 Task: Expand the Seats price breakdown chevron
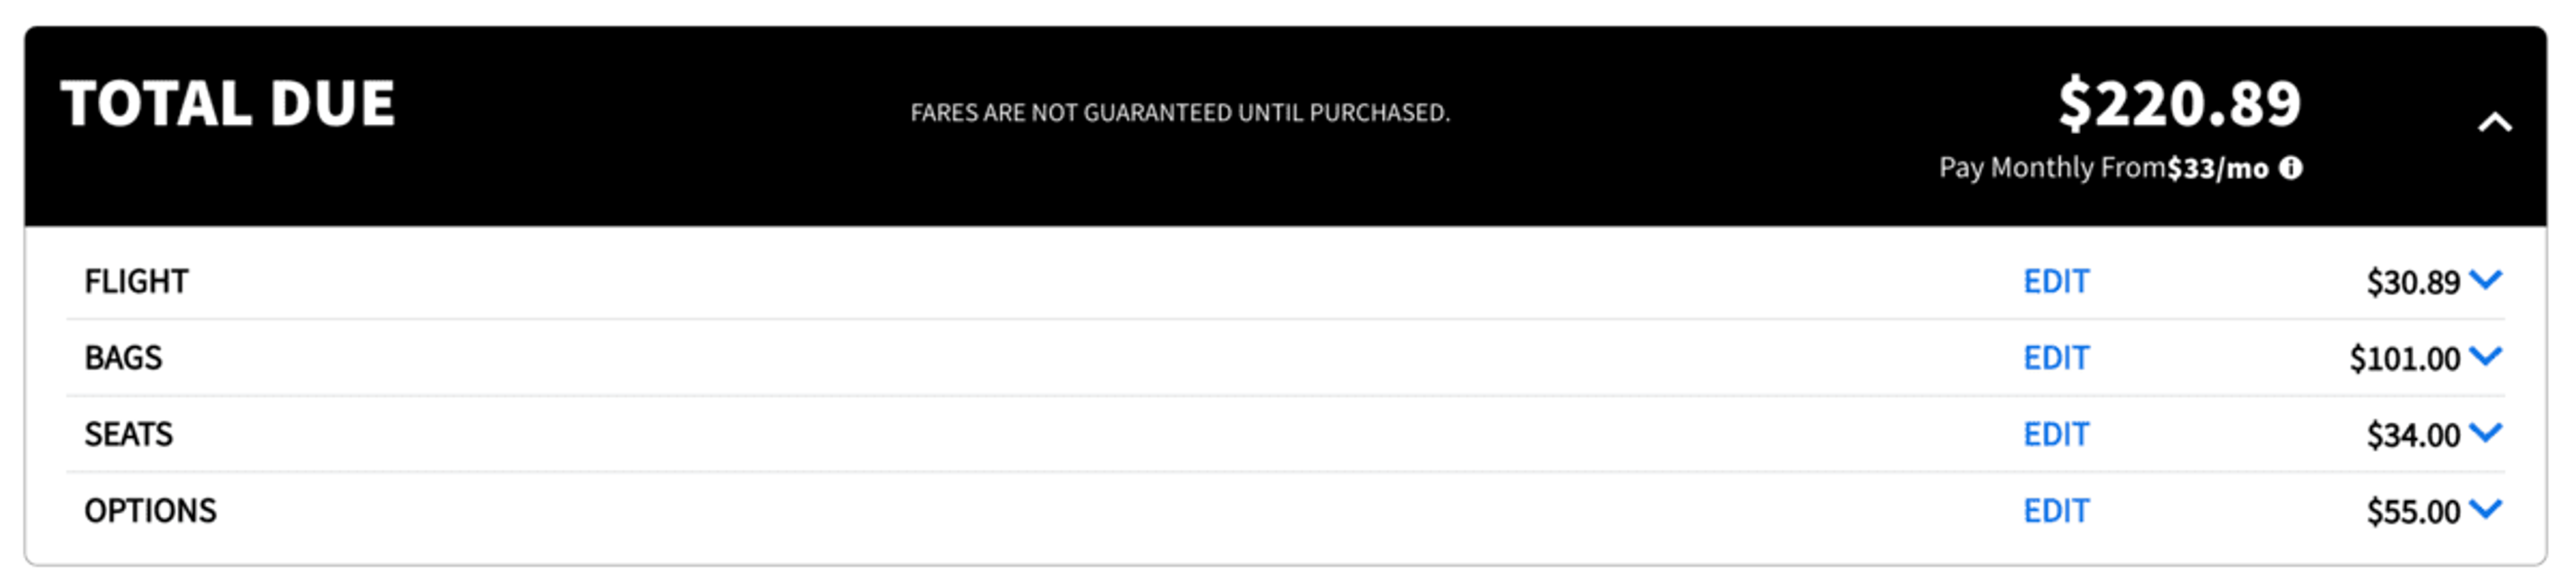tap(2486, 433)
